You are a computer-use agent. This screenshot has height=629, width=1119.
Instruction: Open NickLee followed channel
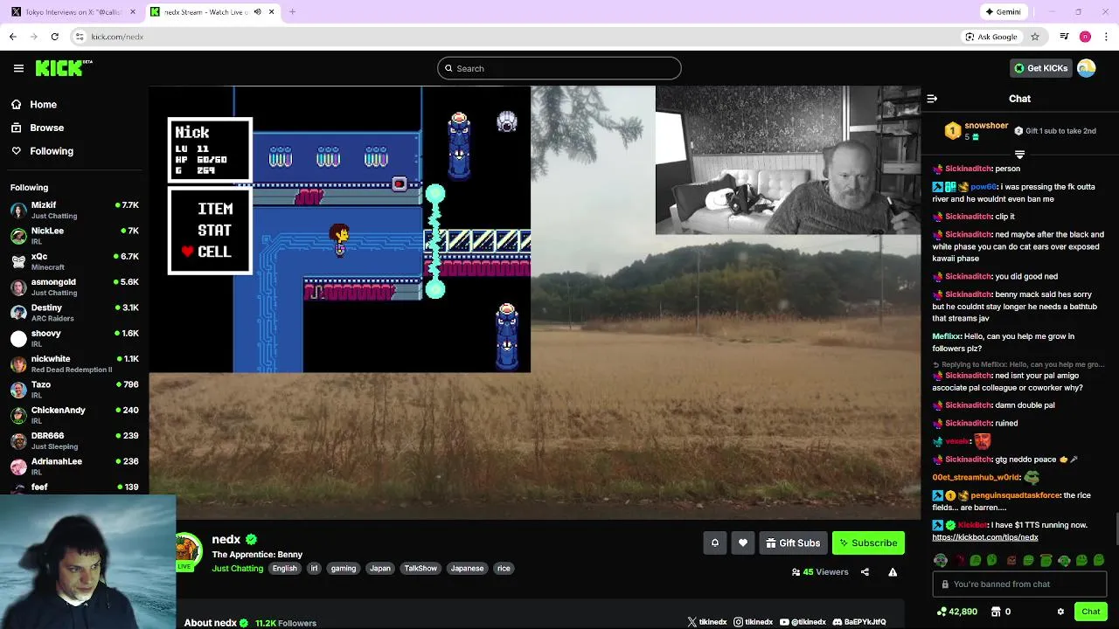coord(73,236)
